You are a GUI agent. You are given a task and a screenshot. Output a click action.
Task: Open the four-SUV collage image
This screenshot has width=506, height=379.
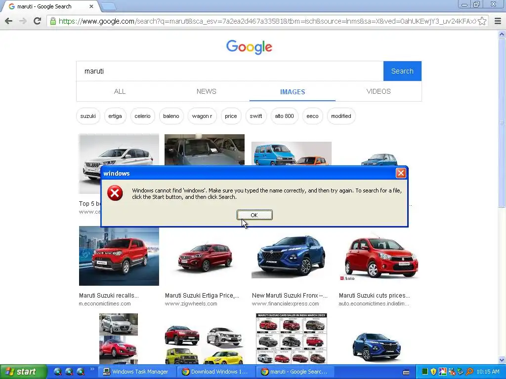(x=204, y=345)
